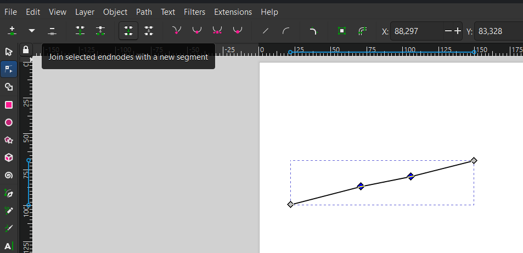Expand the insert node options dropdown arrow
523x253 pixels.
pyautogui.click(x=32, y=31)
